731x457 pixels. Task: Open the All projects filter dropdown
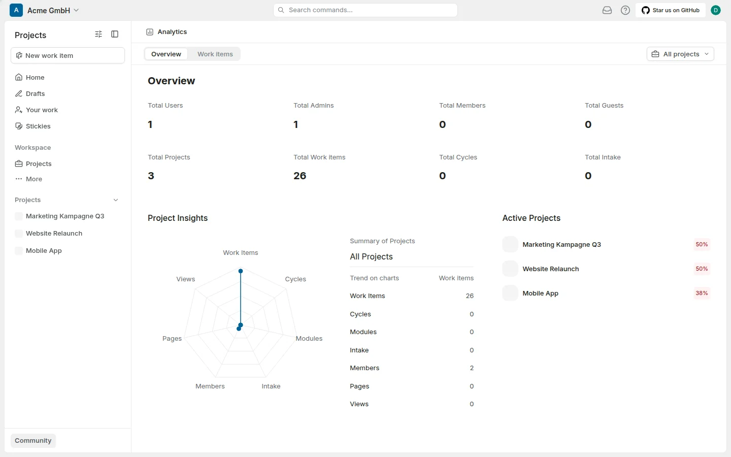(680, 54)
